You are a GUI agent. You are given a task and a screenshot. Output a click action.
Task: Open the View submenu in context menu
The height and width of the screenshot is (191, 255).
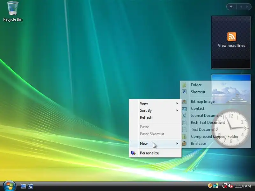[155, 103]
